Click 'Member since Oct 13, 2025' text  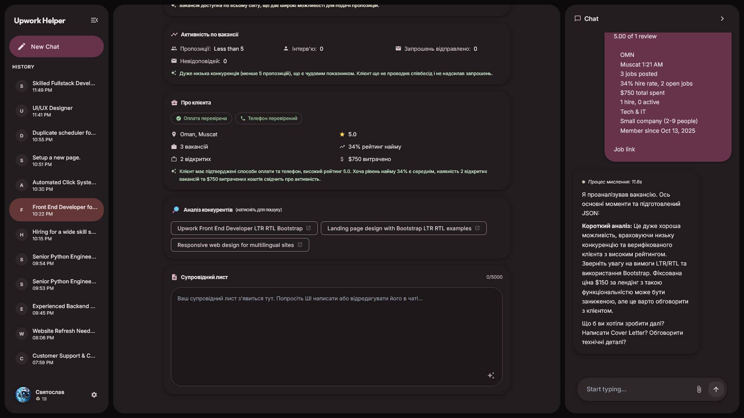tap(658, 131)
